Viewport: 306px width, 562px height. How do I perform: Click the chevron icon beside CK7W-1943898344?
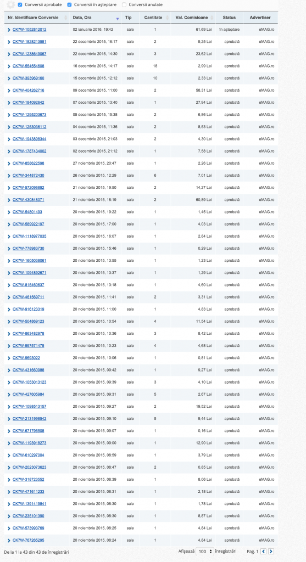[x=9, y=139]
